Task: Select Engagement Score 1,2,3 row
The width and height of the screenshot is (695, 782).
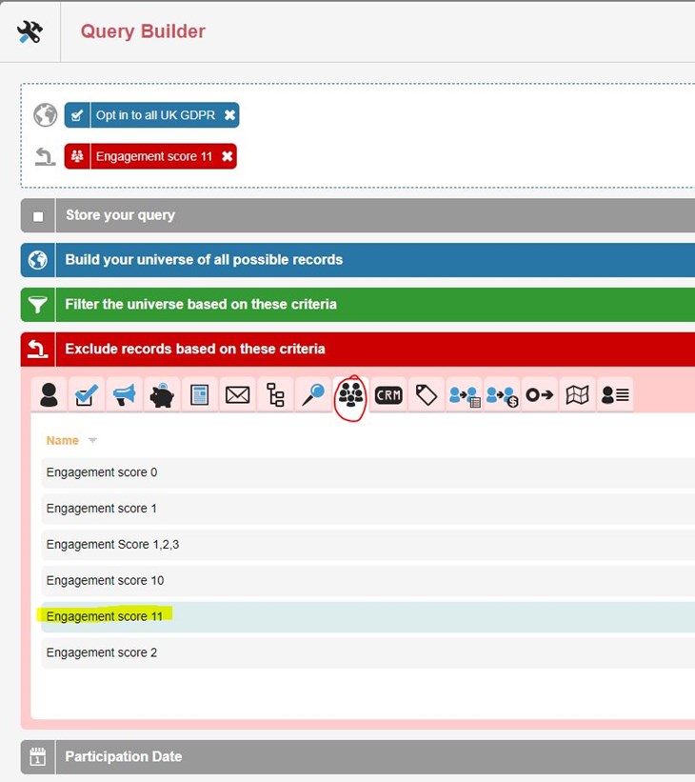Action: coord(367,545)
